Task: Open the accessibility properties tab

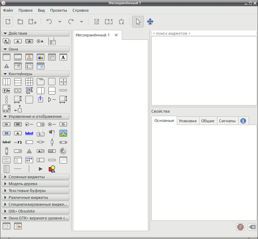Action: (x=243, y=121)
